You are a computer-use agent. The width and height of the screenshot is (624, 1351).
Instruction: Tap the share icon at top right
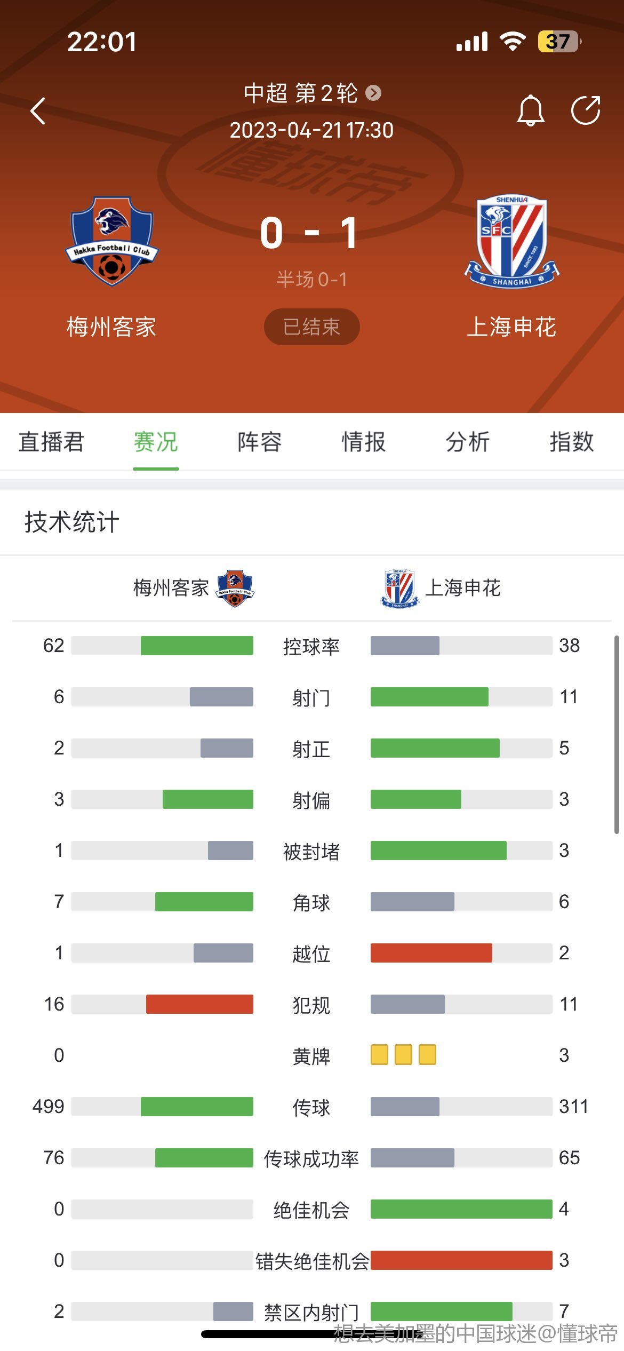tap(586, 110)
